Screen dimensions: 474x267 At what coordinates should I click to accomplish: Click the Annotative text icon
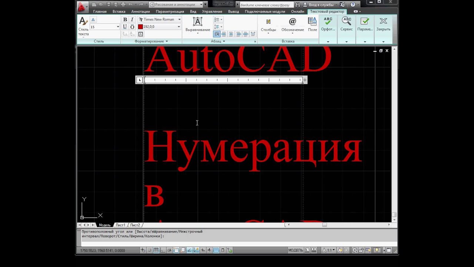click(x=93, y=20)
